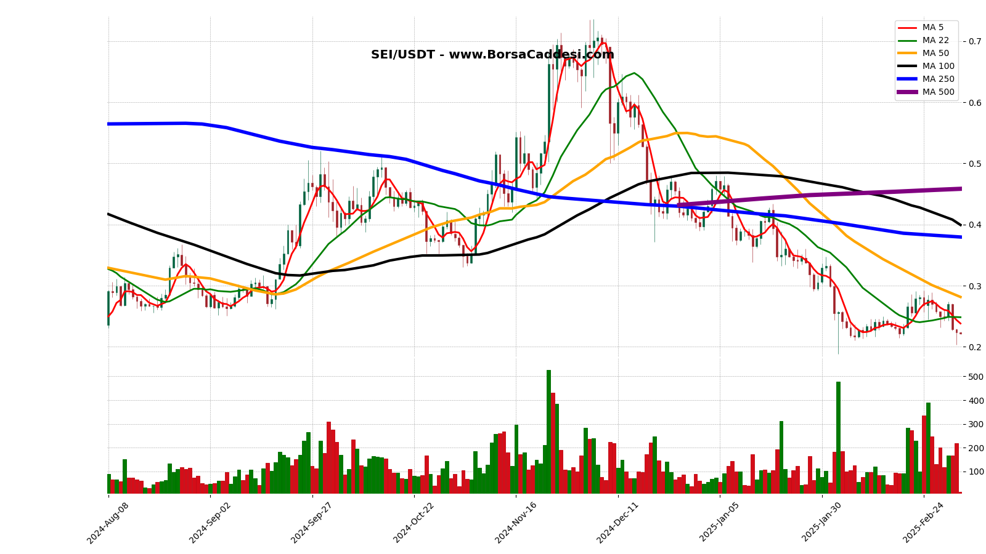
Task: Click the 2024-Dec-11 date label
Action: pyautogui.click(x=618, y=523)
